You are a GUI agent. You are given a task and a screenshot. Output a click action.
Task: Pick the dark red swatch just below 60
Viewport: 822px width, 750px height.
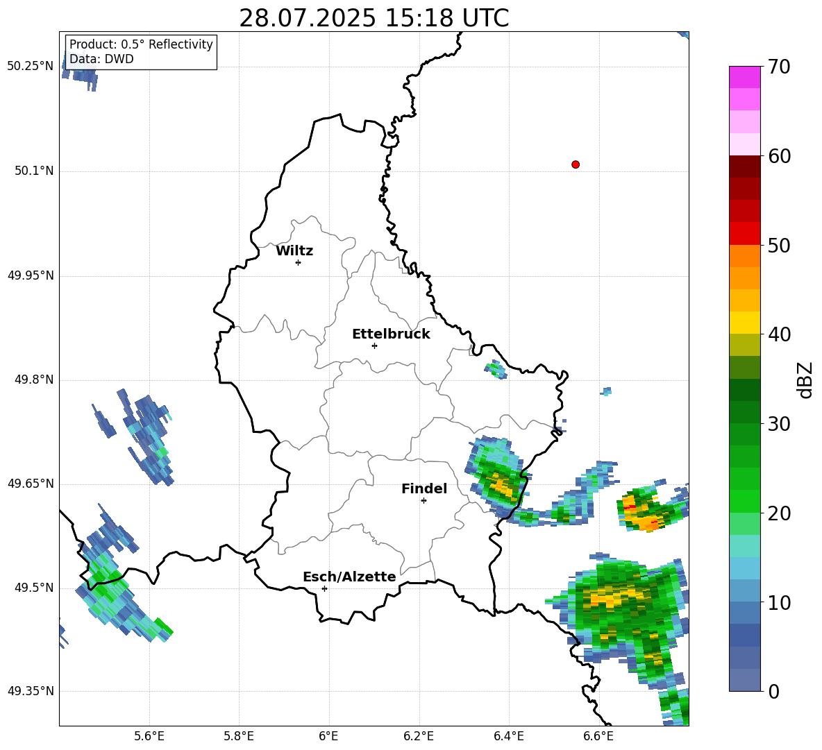(x=744, y=167)
